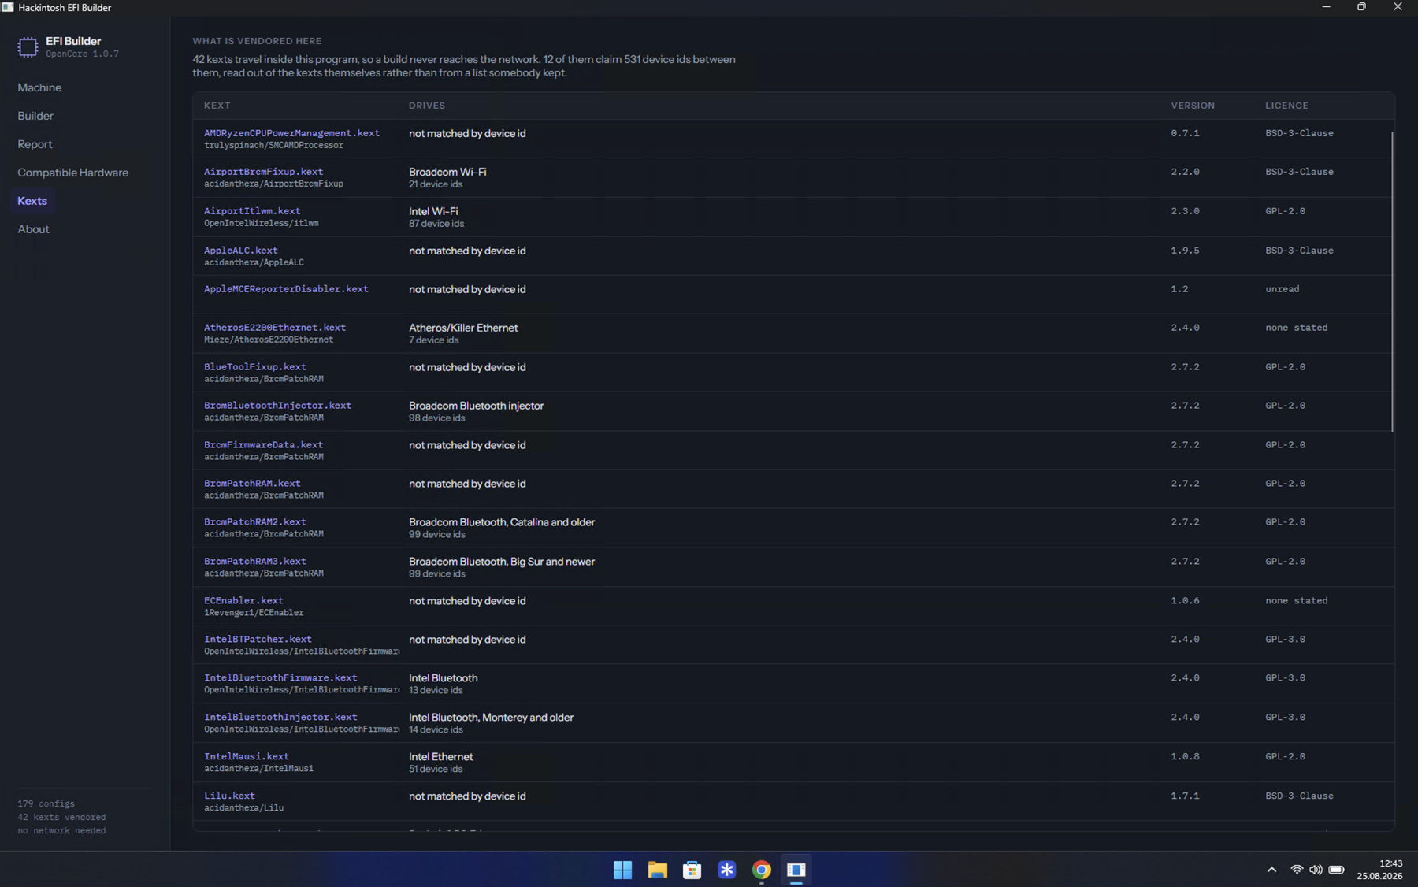Launch Microsoft Store from taskbar
The height and width of the screenshot is (887, 1418).
[692, 870]
